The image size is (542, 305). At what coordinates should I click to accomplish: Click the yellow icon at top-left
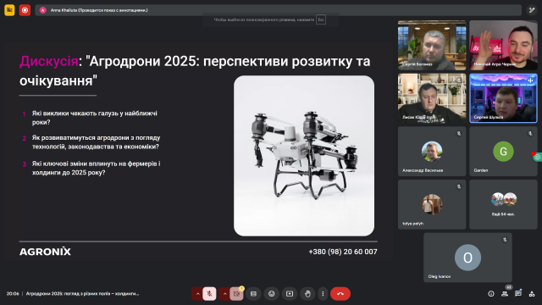point(9,10)
